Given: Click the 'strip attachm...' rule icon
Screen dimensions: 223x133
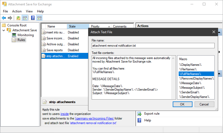Looking at the screenshot, I should coord(44,56).
